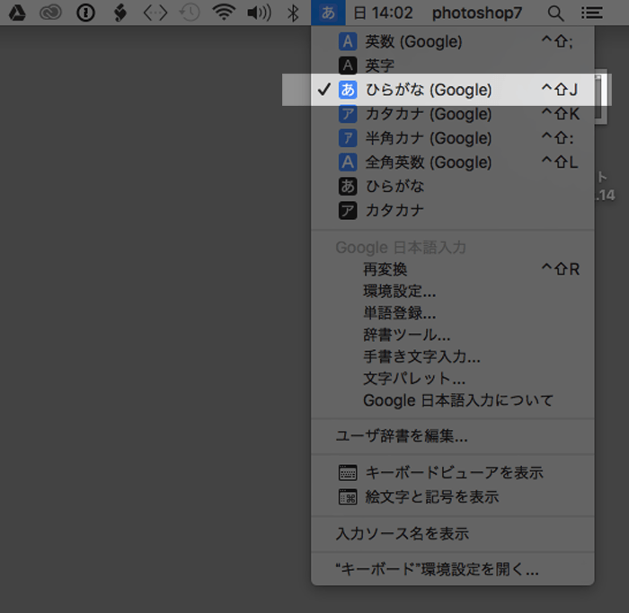Open 文字パレット... character palette
This screenshot has height=613, width=629.
pyautogui.click(x=453, y=378)
